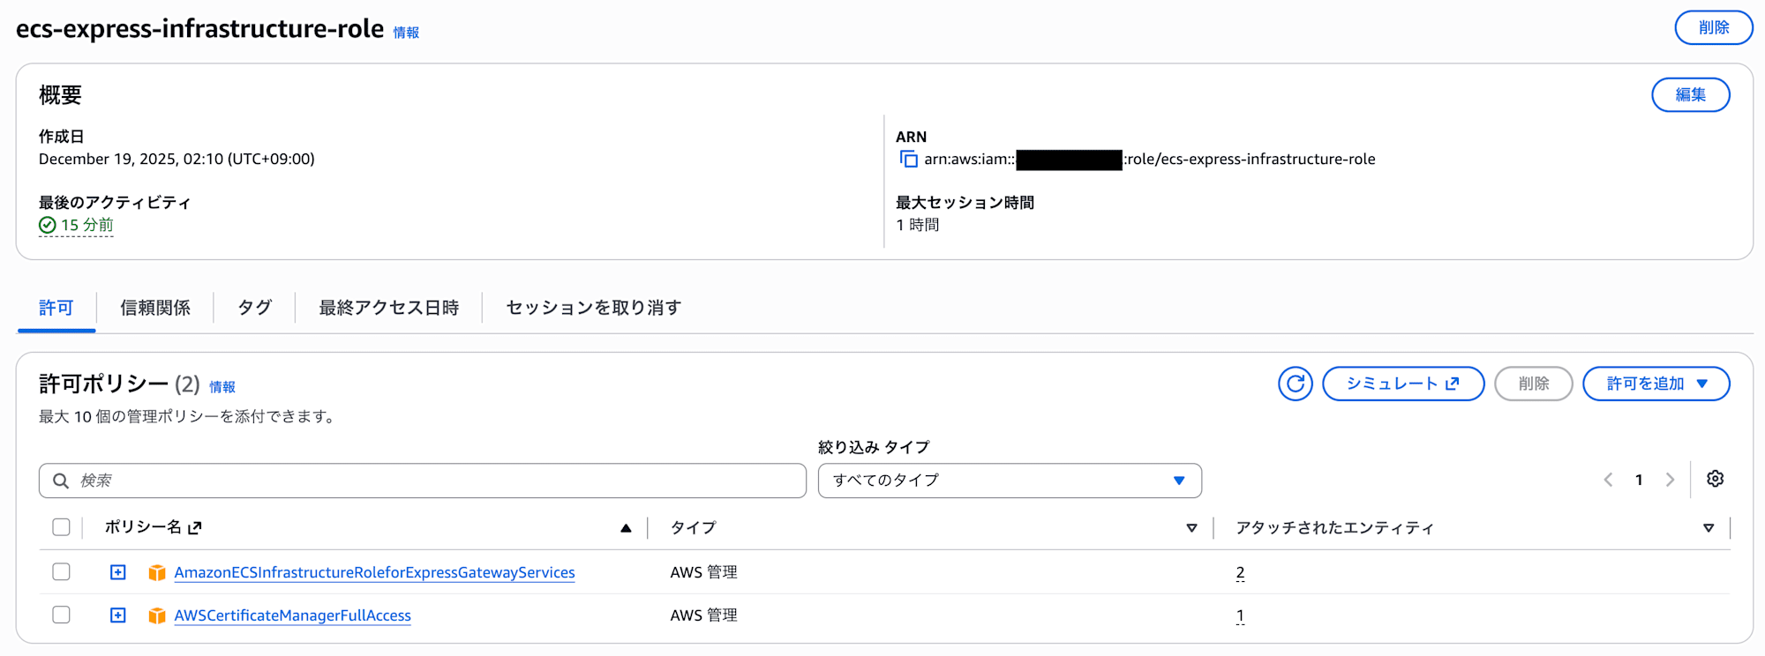
Task: Open the セッションを取り消す tab
Action: tap(593, 308)
